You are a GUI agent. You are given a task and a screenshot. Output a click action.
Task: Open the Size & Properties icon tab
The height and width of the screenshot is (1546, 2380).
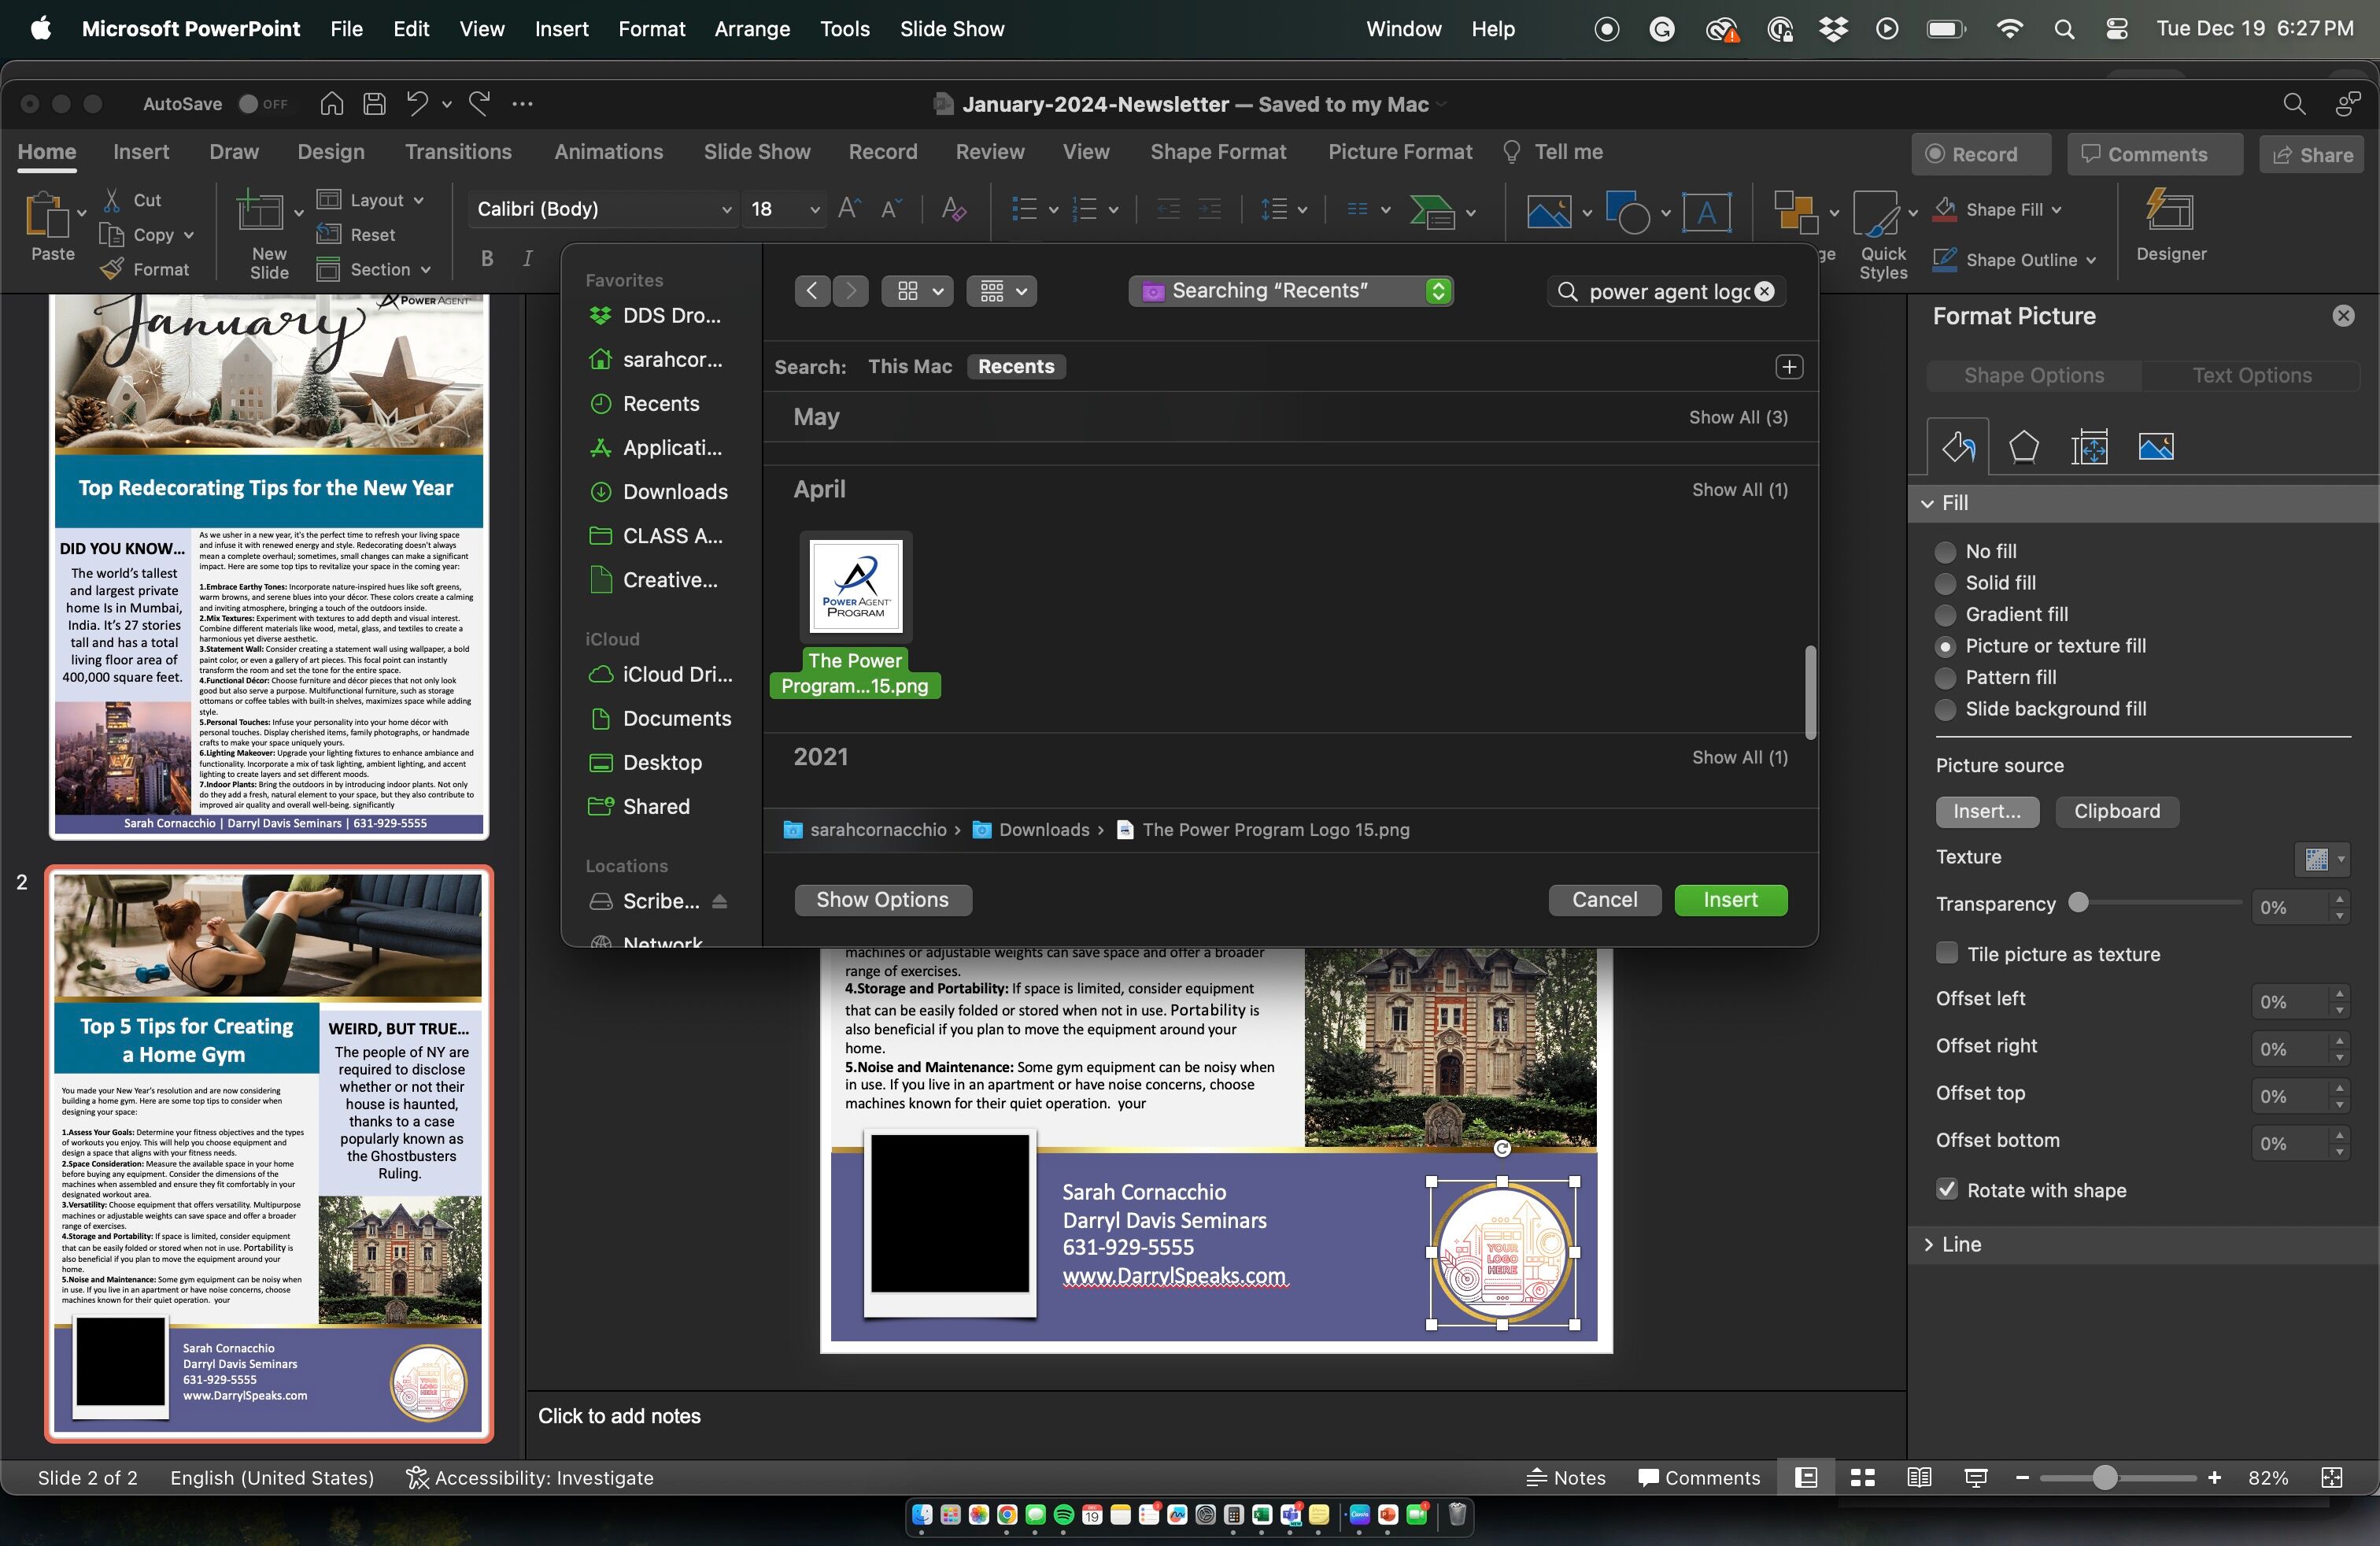(2089, 447)
